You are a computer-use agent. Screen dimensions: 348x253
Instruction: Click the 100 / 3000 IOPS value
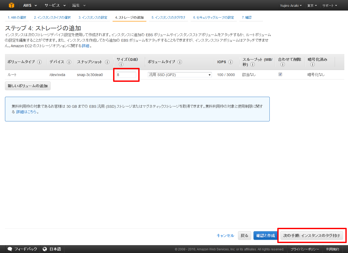(226, 75)
